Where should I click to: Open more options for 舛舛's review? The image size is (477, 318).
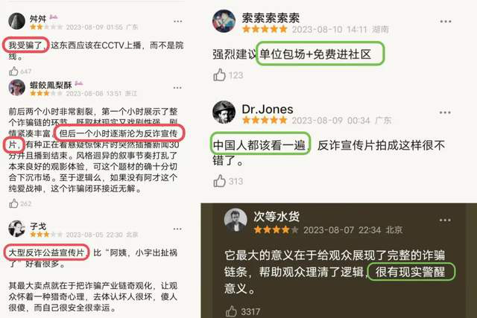[177, 22]
